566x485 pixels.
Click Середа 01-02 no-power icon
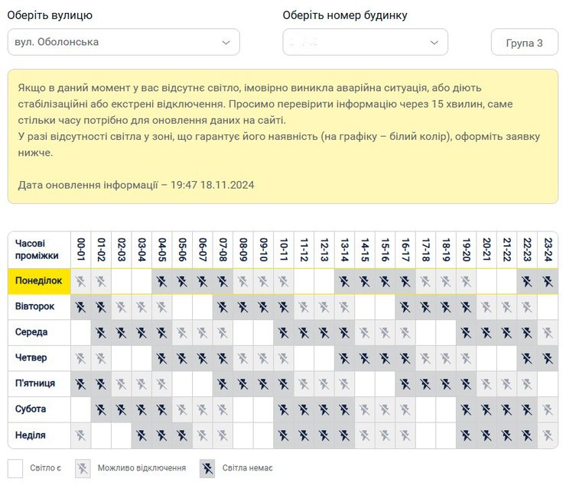[x=101, y=333]
